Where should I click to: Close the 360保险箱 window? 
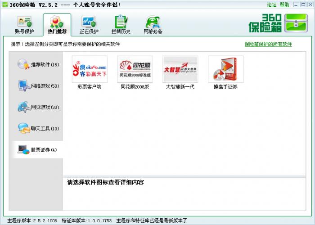coord(310,4)
